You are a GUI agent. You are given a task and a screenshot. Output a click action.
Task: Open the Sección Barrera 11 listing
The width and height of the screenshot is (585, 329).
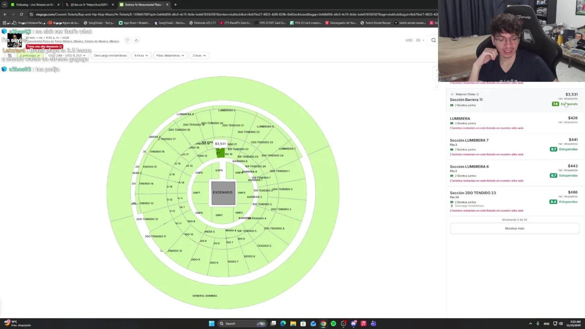click(515, 100)
